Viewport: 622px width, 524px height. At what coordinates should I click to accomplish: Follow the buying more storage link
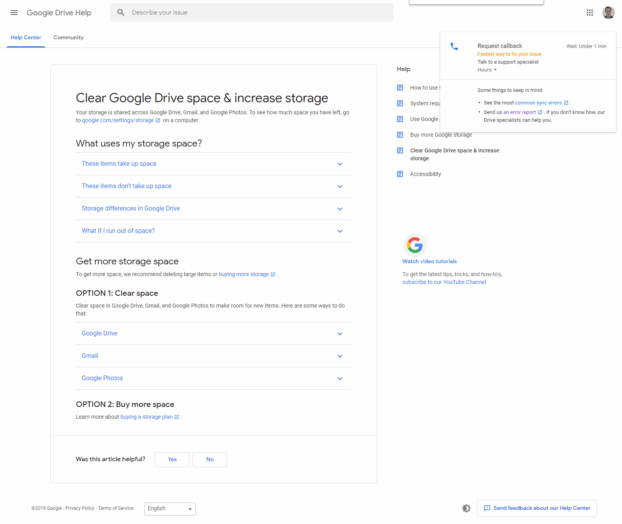click(244, 275)
